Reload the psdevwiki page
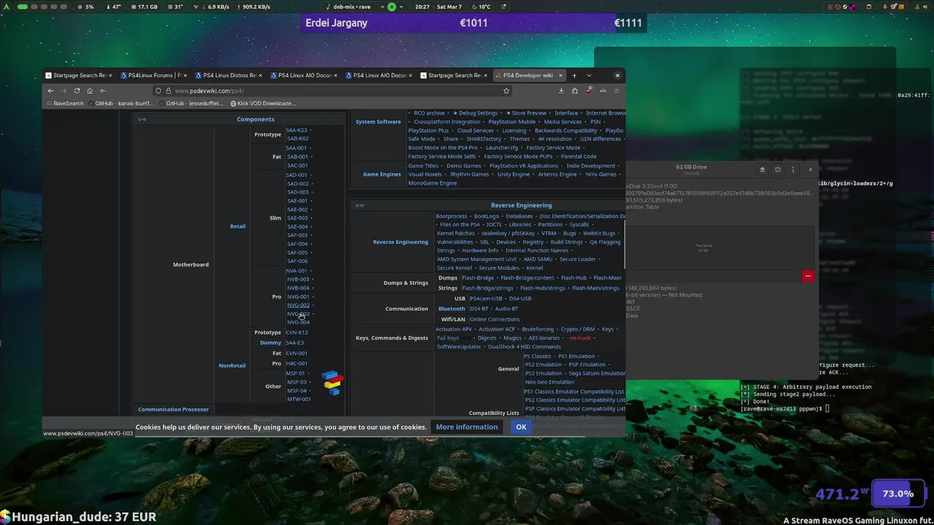The height and width of the screenshot is (525, 934). pos(77,90)
